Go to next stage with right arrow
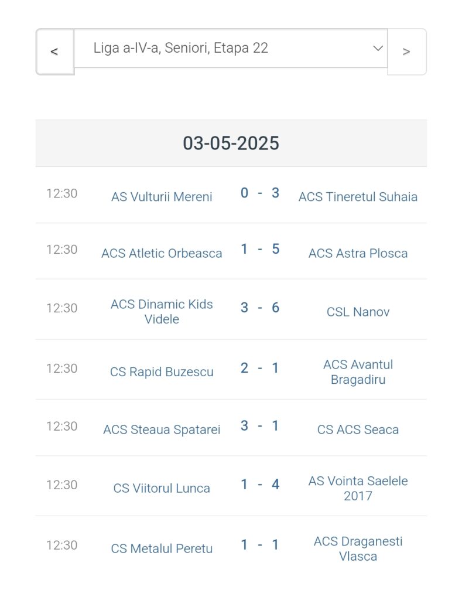 406,52
